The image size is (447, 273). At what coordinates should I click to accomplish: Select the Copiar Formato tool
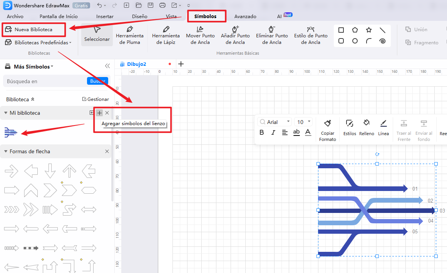pyautogui.click(x=327, y=129)
